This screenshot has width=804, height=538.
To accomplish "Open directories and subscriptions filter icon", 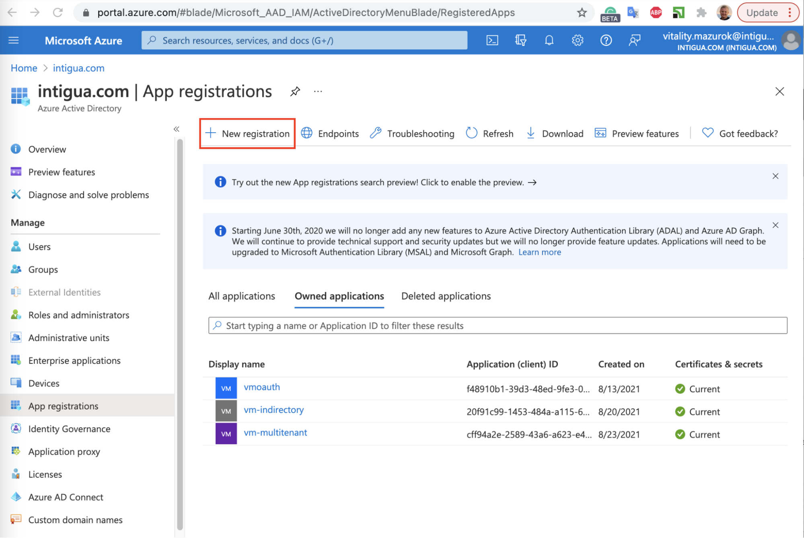I will click(x=520, y=40).
